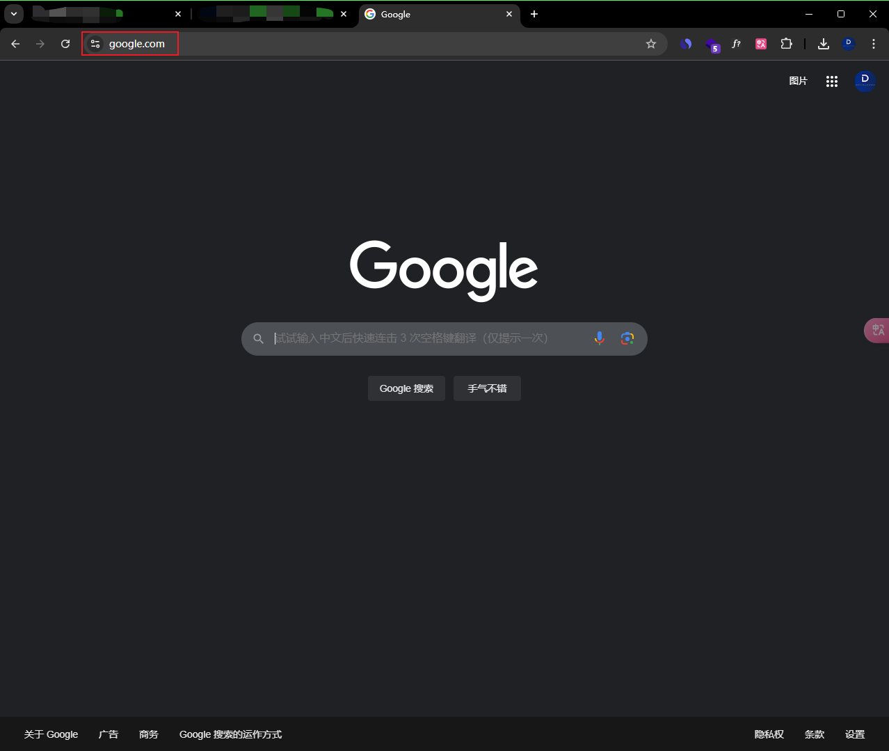
Task: Open the 商务 footer link
Action: (149, 734)
